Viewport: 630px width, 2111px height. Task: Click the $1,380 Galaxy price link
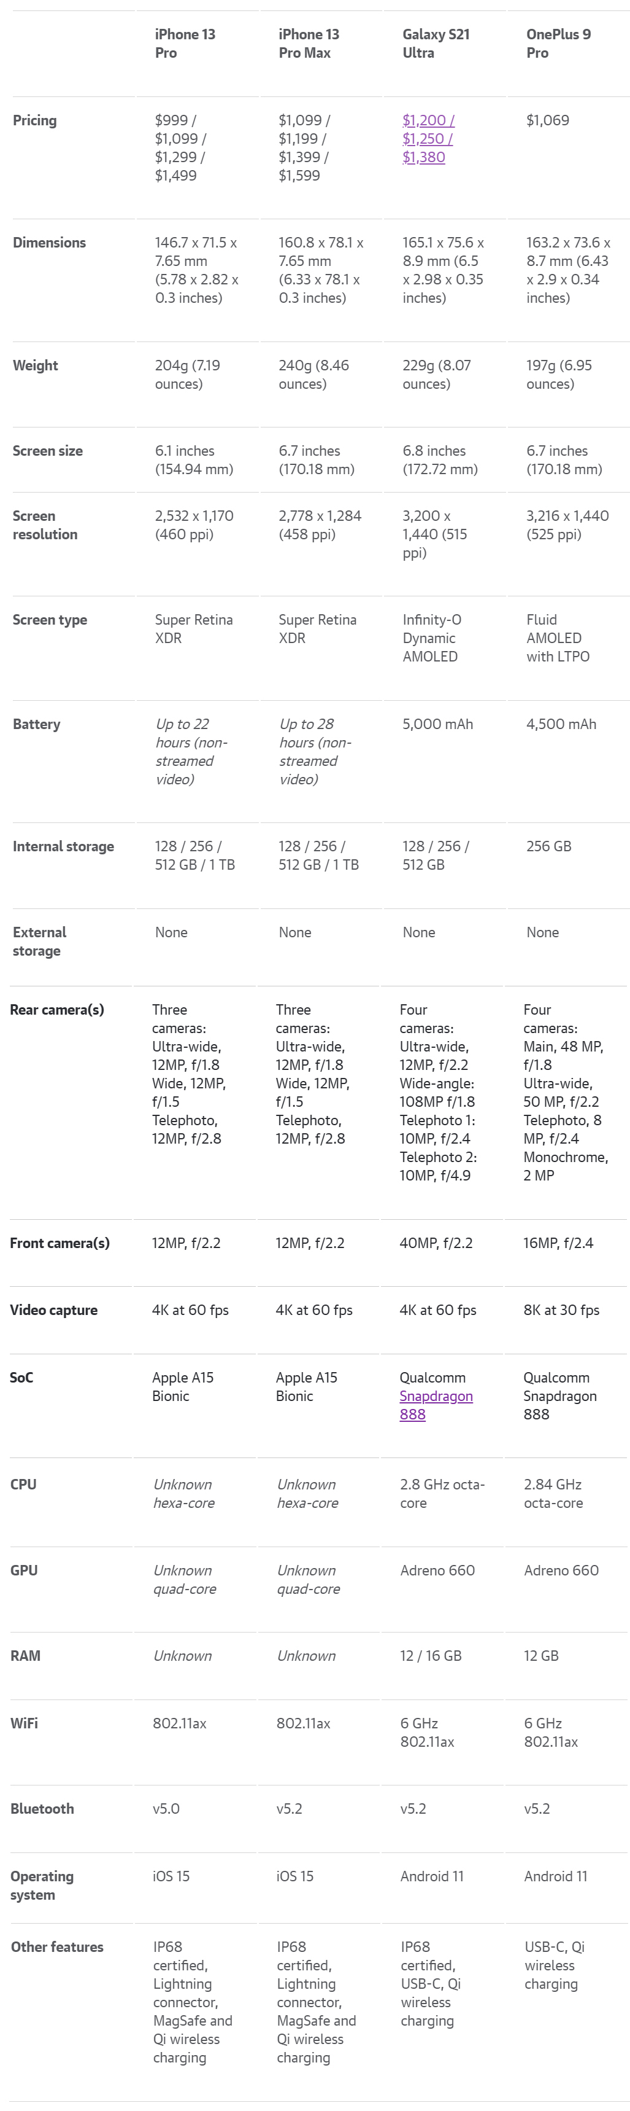[x=423, y=157]
